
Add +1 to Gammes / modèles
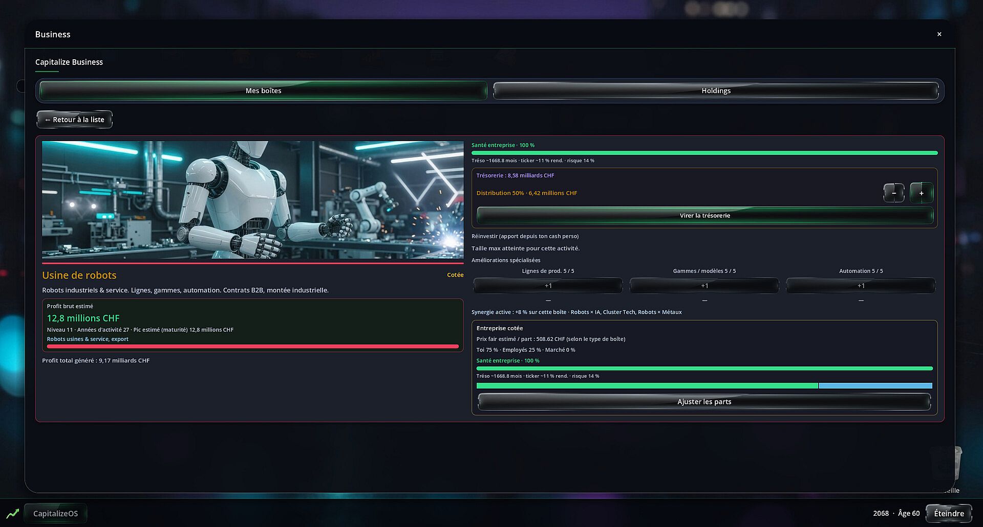(704, 286)
